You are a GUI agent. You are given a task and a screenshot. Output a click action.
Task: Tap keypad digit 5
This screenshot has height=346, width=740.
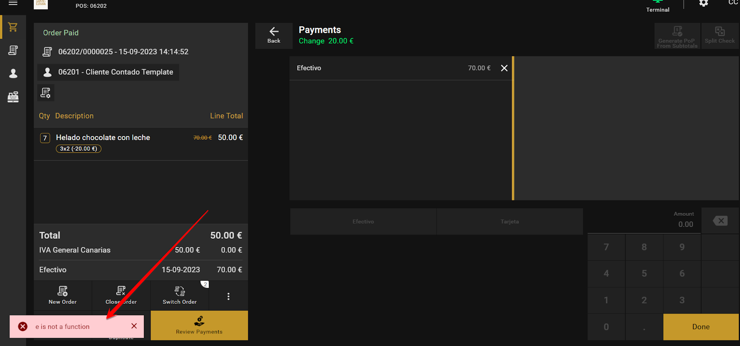644,274
